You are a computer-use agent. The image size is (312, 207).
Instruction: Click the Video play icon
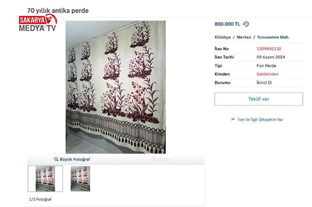(154, 159)
